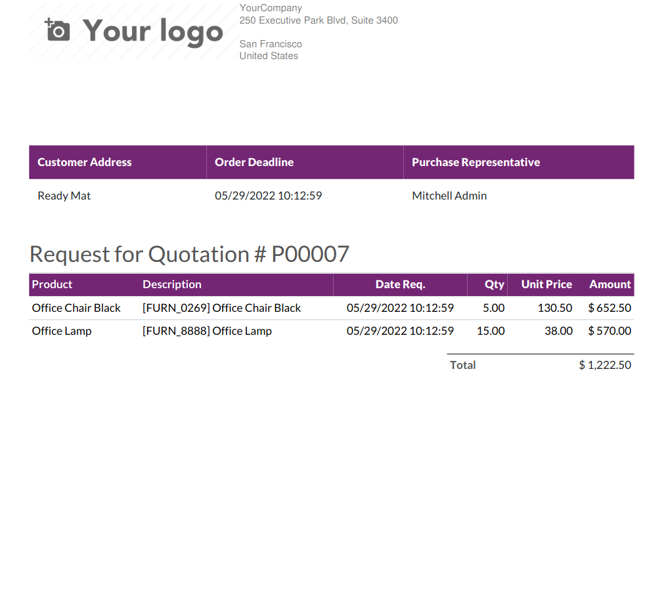Select the Ready Mat customer name
The height and width of the screenshot is (598, 664).
tap(64, 196)
